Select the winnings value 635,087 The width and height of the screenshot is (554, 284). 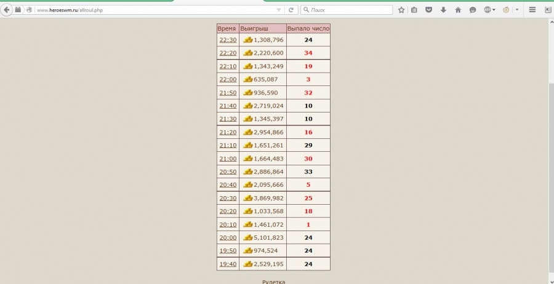click(266, 79)
